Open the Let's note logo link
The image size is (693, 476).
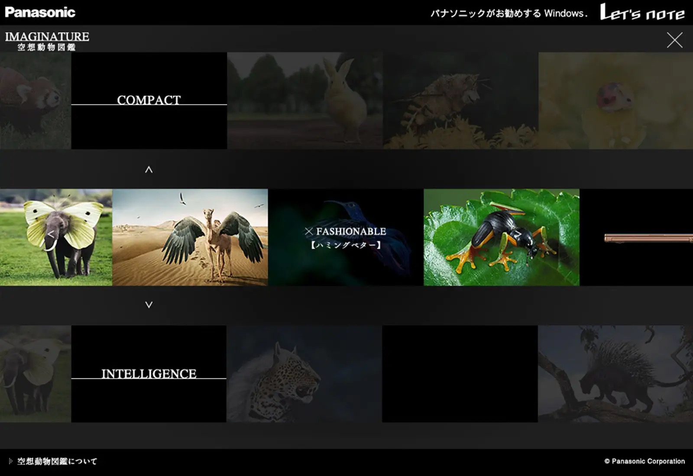[x=642, y=13]
